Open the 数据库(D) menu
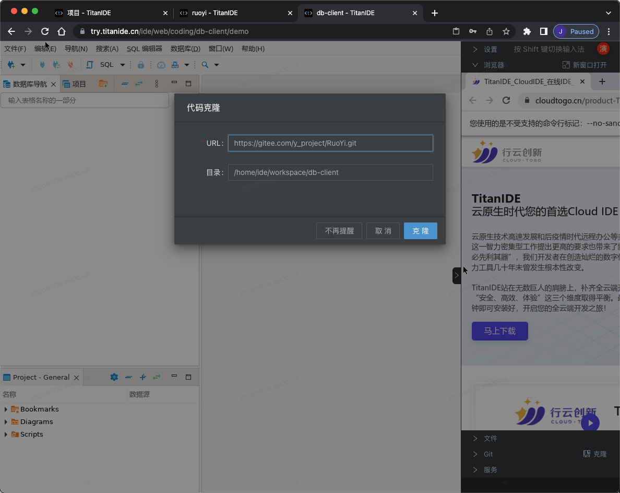The width and height of the screenshot is (620, 493). point(185,49)
